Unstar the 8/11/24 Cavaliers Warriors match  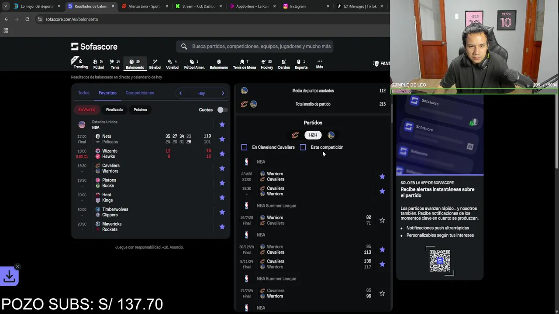point(382,264)
